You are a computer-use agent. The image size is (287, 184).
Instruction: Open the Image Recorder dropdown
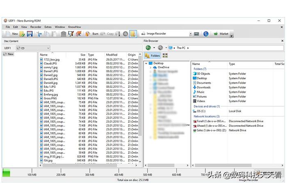click(191, 34)
